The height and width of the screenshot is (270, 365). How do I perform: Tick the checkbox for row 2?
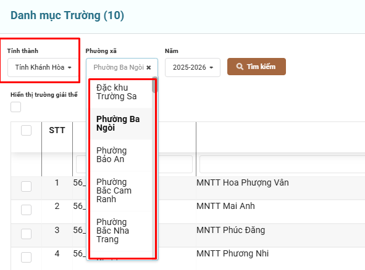26,210
